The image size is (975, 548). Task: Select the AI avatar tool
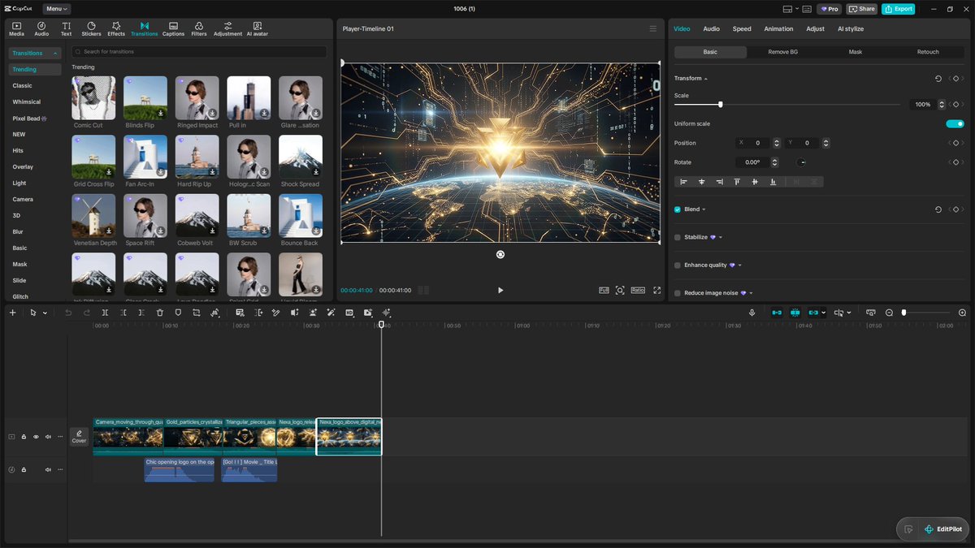coord(257,29)
